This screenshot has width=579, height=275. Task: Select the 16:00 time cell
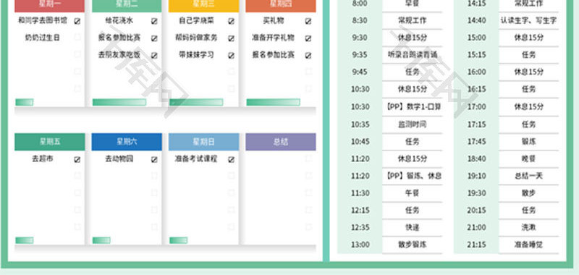point(476,72)
